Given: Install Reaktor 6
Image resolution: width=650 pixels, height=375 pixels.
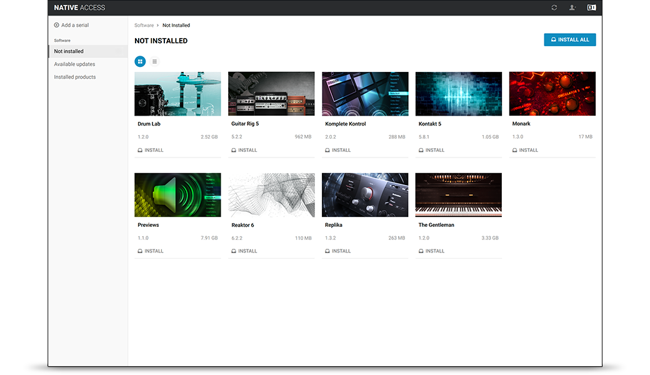Looking at the screenshot, I should coord(244,251).
